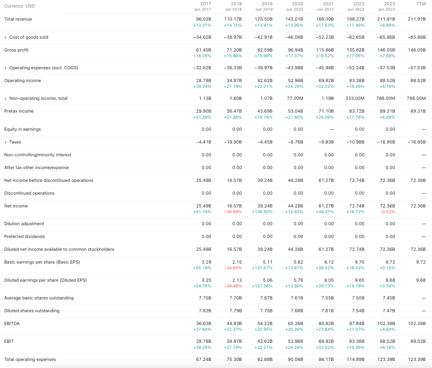Click the Basic earnings per share row
The image size is (432, 368).
tap(42, 262)
